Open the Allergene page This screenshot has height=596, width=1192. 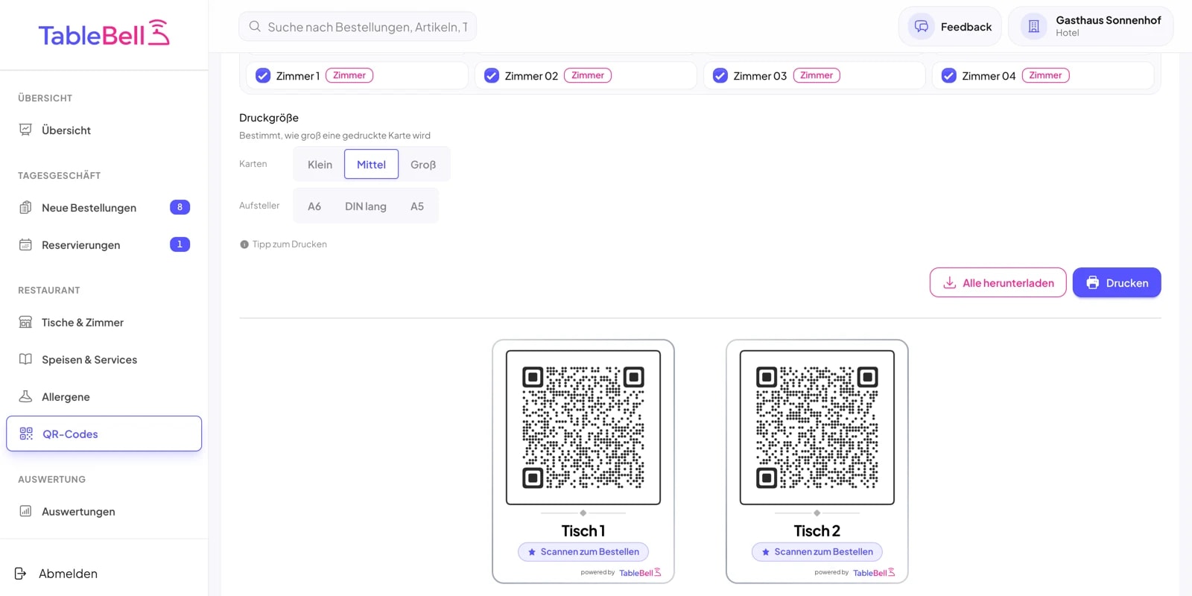(104, 396)
